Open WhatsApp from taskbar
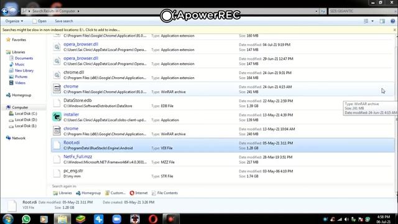The width and height of the screenshot is (398, 224). tap(26, 219)
